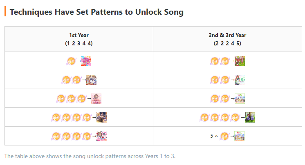Image resolution: width=305 pixels, height=165 pixels.
Task: Click the middle token in the three-token 1st Year row
Action: pyautogui.click(x=71, y=99)
